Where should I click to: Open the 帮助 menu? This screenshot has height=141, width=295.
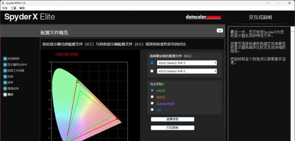pyautogui.click(x=22, y=8)
